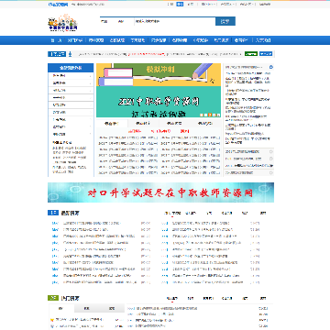Click the gold trophy icon in the ranking list

pos(52,319)
